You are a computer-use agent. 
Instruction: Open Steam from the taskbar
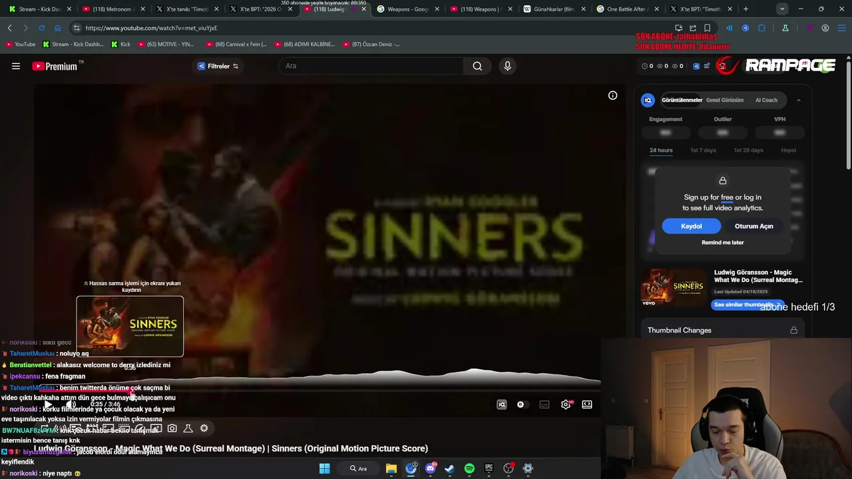449,468
